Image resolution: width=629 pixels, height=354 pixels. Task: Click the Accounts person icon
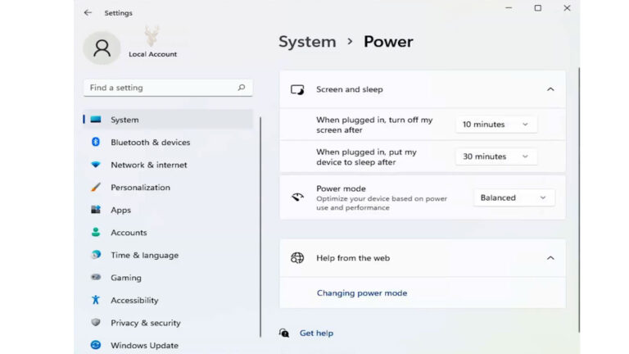tap(96, 232)
